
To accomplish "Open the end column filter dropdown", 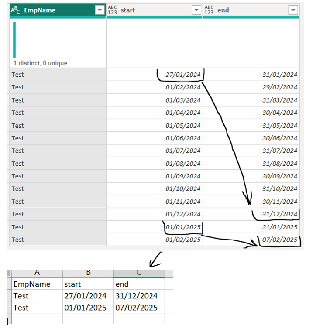I will tap(293, 10).
